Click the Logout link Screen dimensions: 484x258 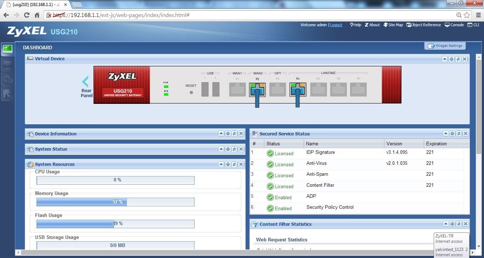click(336, 25)
